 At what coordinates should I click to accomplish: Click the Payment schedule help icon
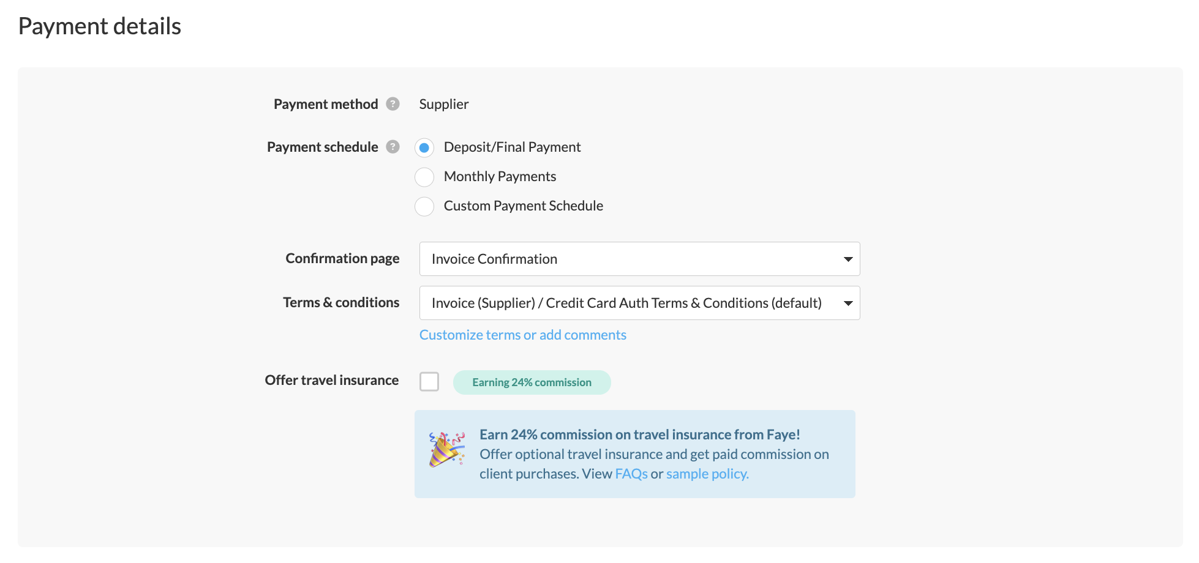pos(393,147)
